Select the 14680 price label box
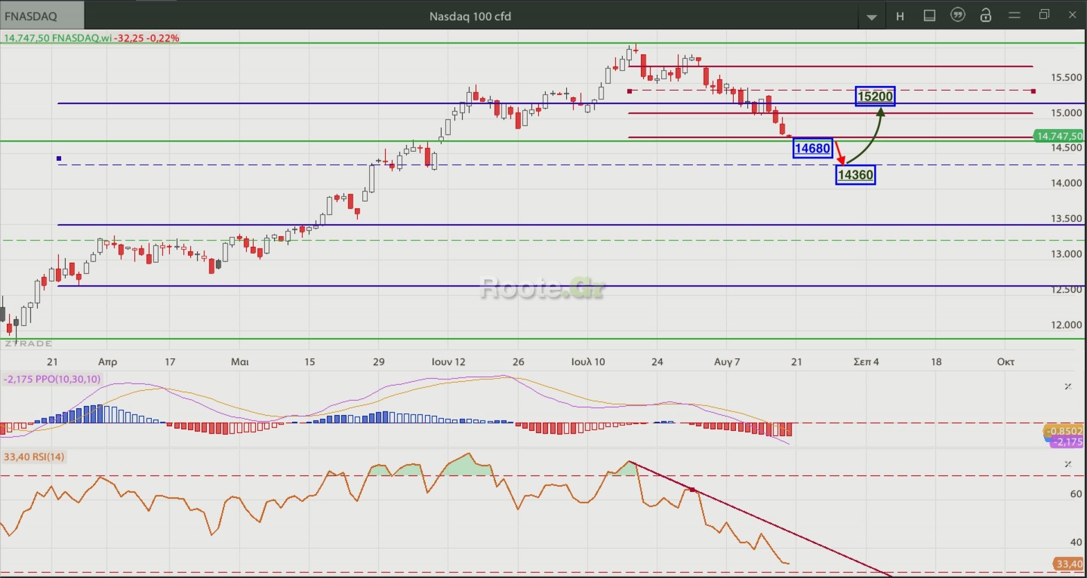 coord(812,148)
